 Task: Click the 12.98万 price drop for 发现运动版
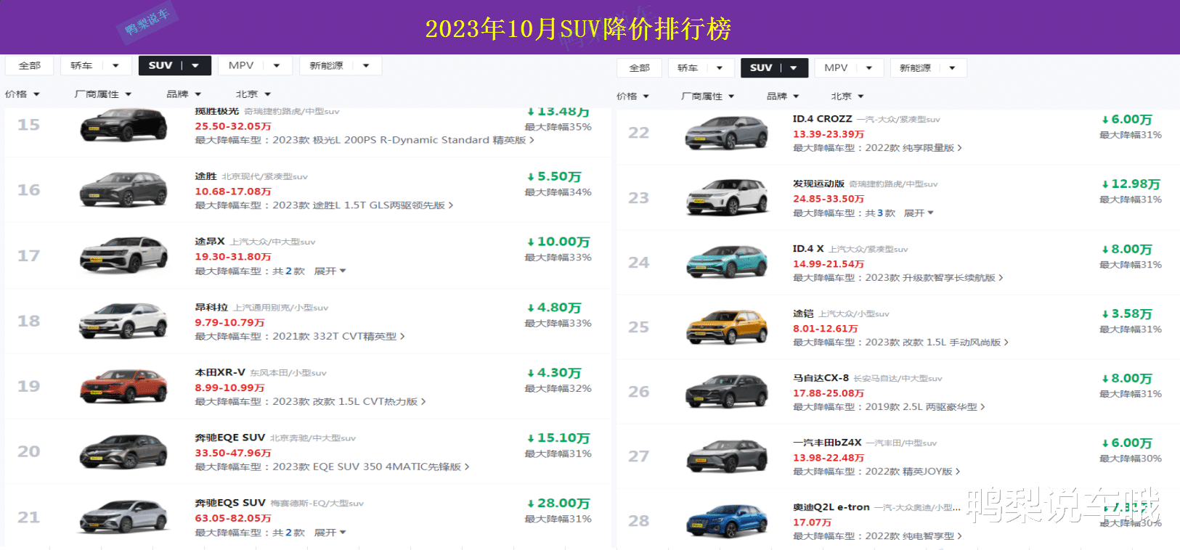(x=1131, y=184)
